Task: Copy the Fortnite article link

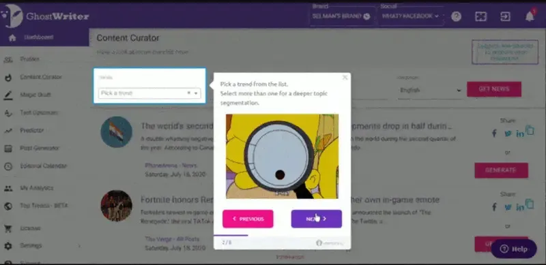Action: click(530, 205)
